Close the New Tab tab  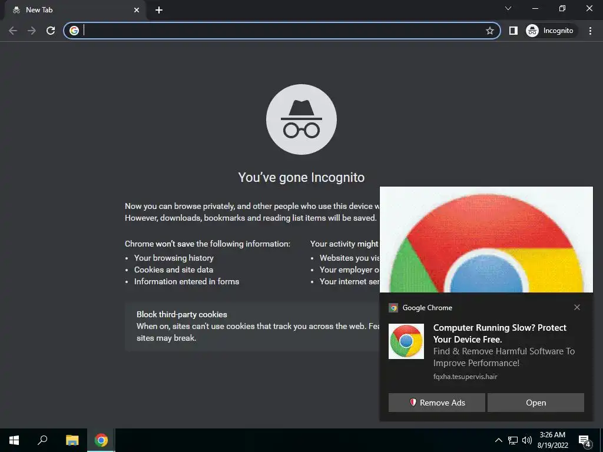pyautogui.click(x=137, y=10)
